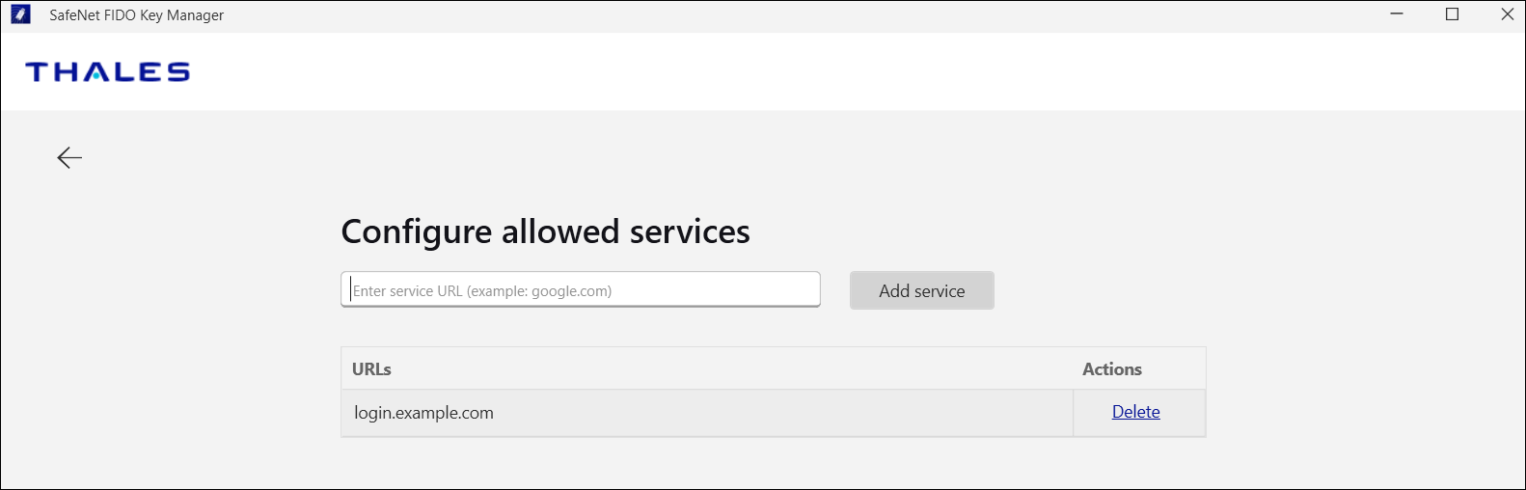Click the SafeNet app icon in title bar
The image size is (1526, 490).
pyautogui.click(x=20, y=14)
